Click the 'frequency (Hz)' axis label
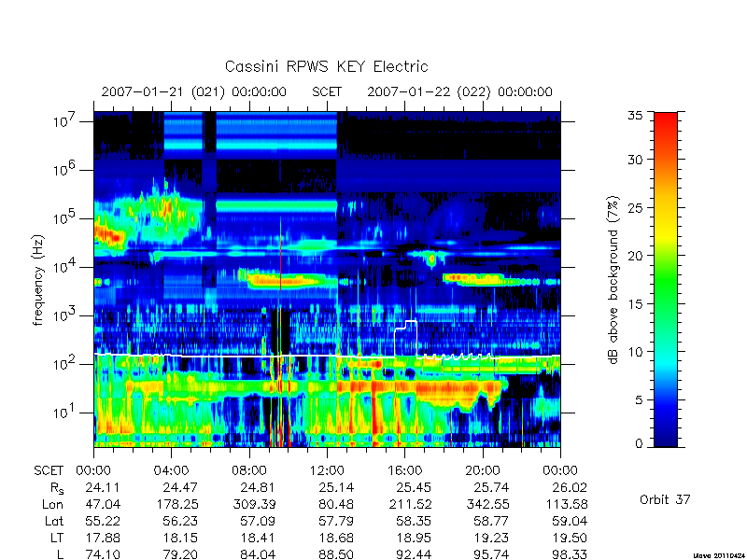Screen dimensions: 747x560 [38, 280]
